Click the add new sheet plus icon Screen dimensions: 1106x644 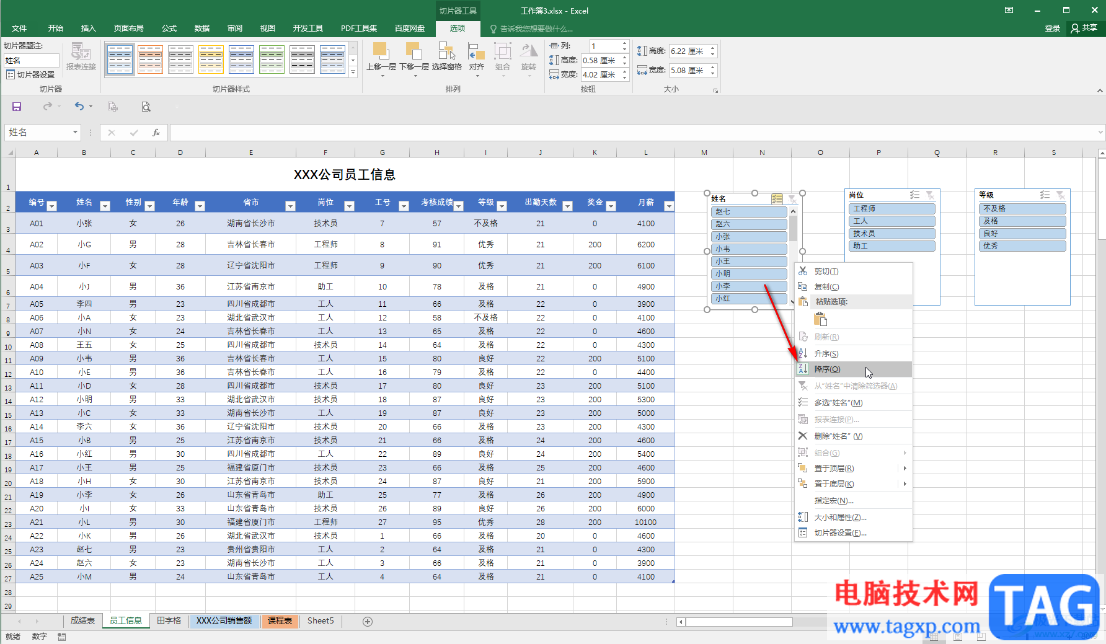click(368, 621)
